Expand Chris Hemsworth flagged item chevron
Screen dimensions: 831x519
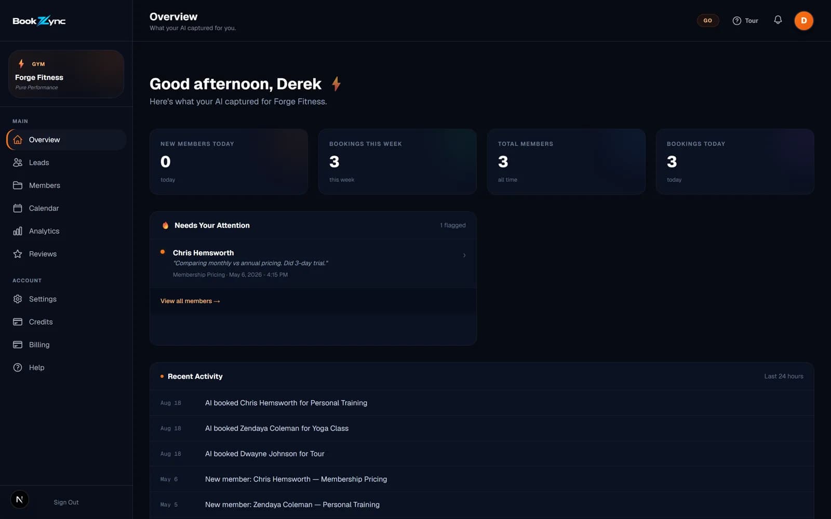[x=464, y=255]
